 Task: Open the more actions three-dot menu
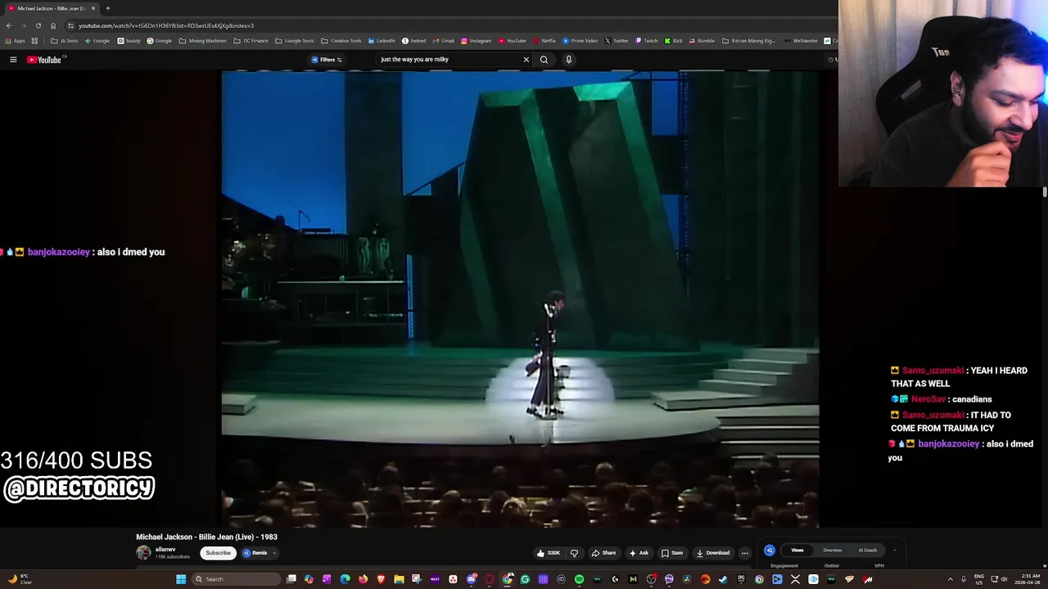pyautogui.click(x=744, y=553)
